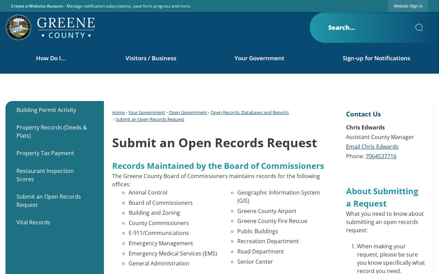The image size is (439, 274).
Task: Click the search magnifier icon
Action: [x=419, y=27]
